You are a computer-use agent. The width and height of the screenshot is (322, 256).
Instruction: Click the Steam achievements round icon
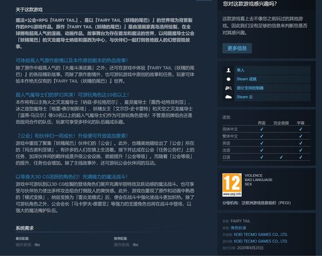[x=228, y=79]
